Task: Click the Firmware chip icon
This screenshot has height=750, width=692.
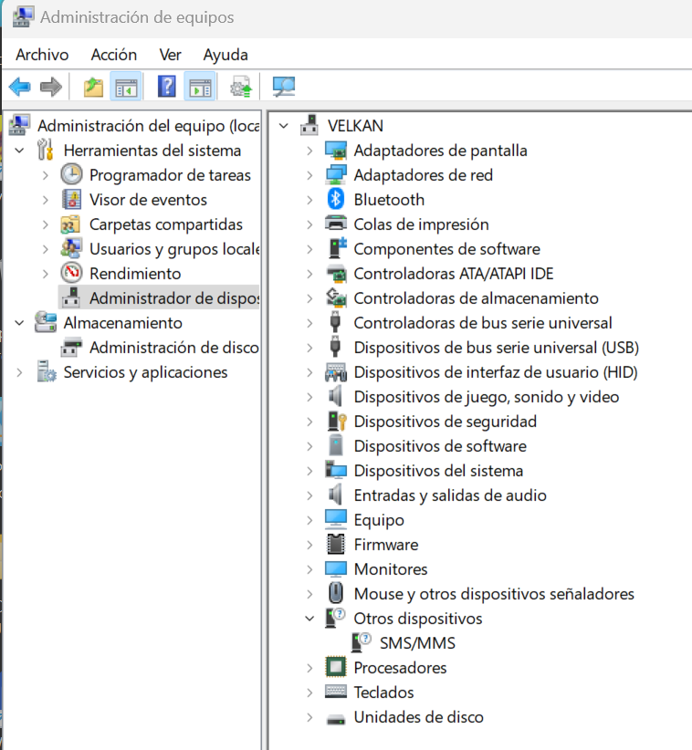Action: (335, 544)
